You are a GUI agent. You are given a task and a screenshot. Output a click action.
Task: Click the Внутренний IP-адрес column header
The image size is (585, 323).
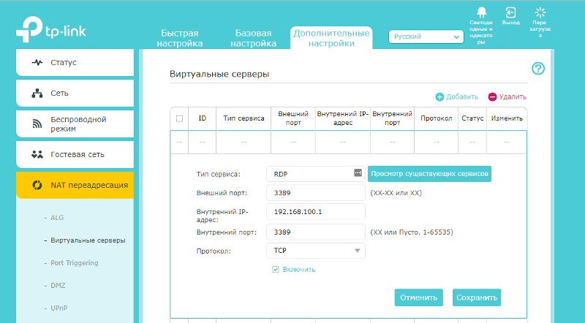tap(343, 118)
